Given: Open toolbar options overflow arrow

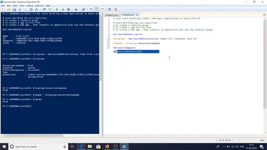Looking at the screenshot, I should 119,10.
